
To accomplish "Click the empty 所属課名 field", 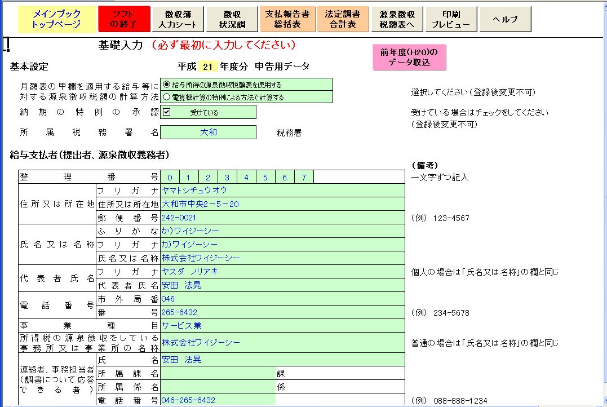I will tap(218, 373).
